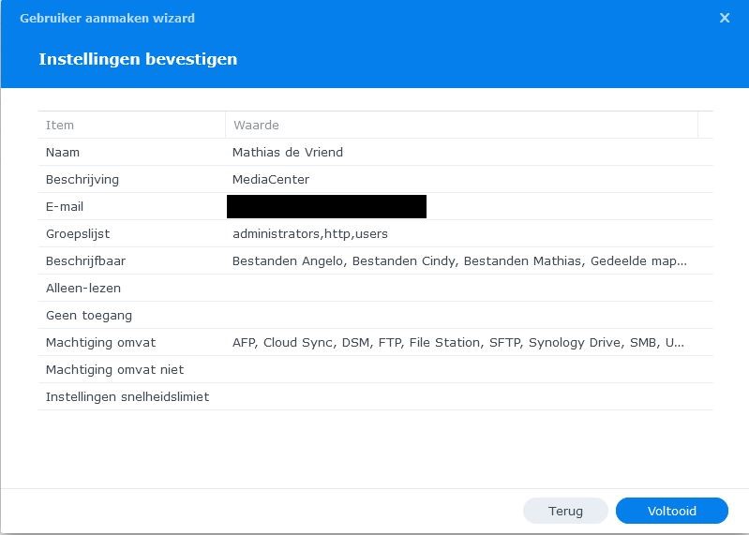Viewport: 749px width, 535px height.
Task: Select the Naam row label
Action: (62, 152)
